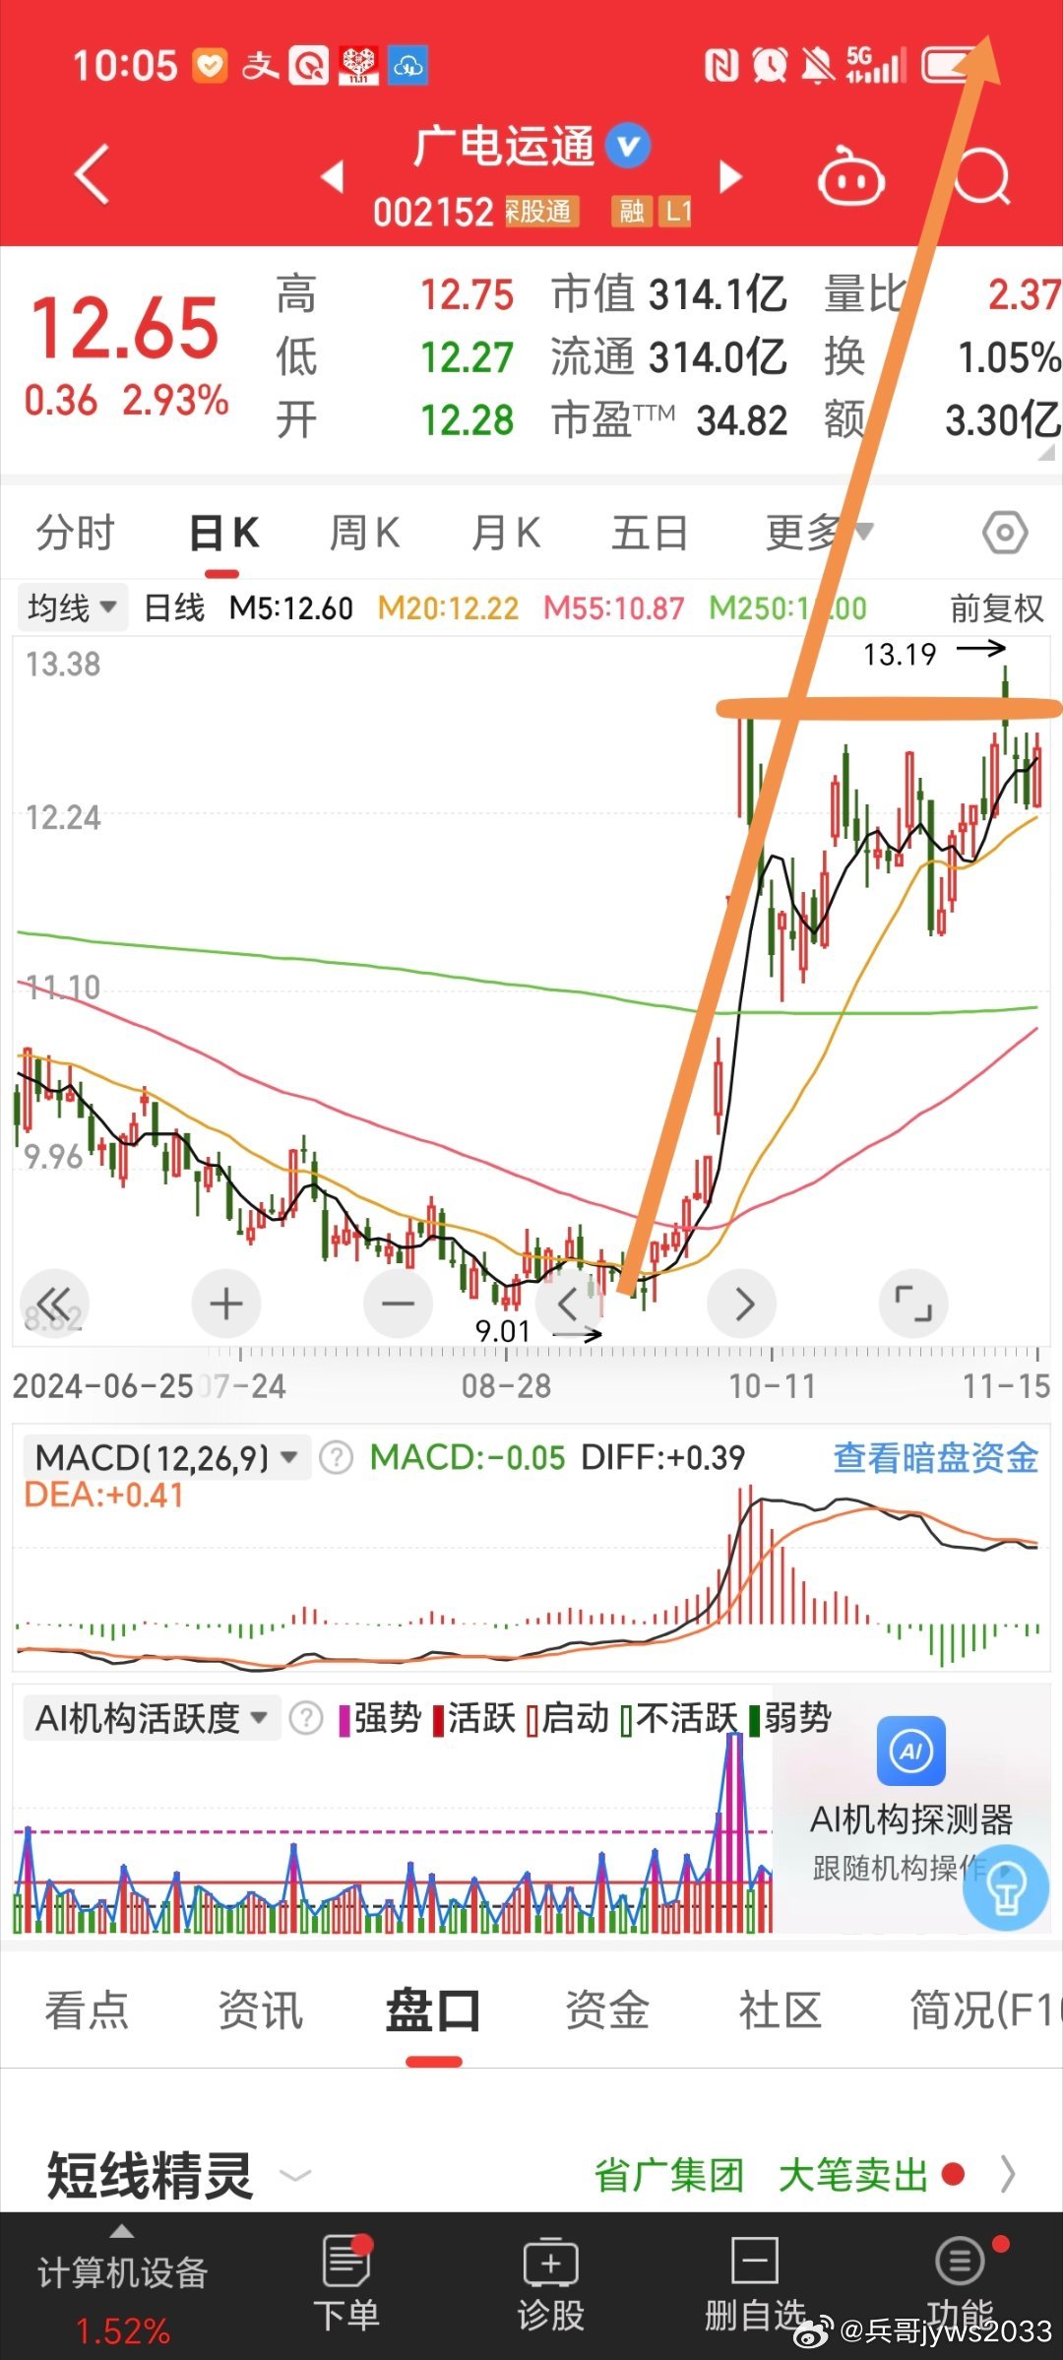Open the AI机构活跃度 indicator dropdown

[152, 1718]
